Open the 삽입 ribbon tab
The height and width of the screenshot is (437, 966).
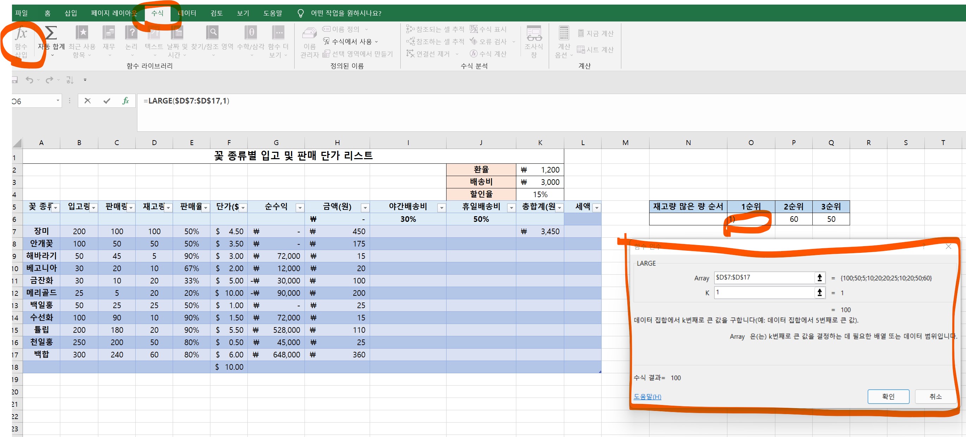70,13
